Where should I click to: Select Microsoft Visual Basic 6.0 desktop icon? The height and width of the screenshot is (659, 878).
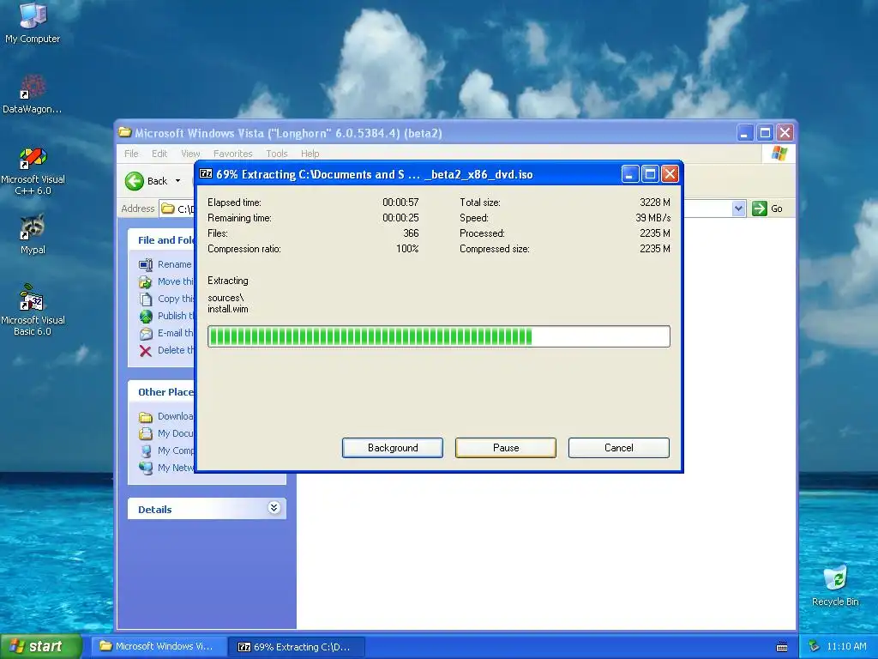tap(33, 310)
